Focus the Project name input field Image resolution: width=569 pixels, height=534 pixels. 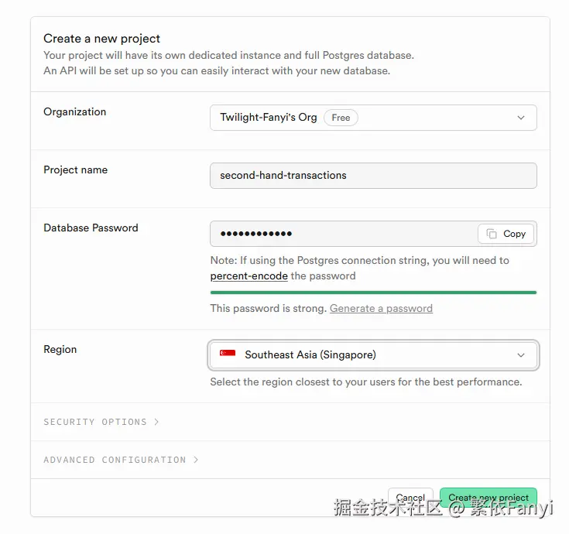[372, 176]
